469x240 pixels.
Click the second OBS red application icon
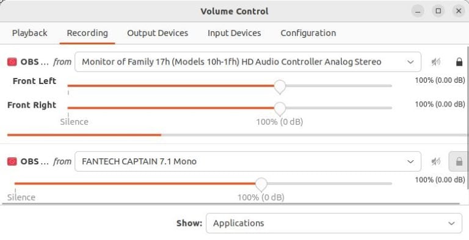pos(12,161)
